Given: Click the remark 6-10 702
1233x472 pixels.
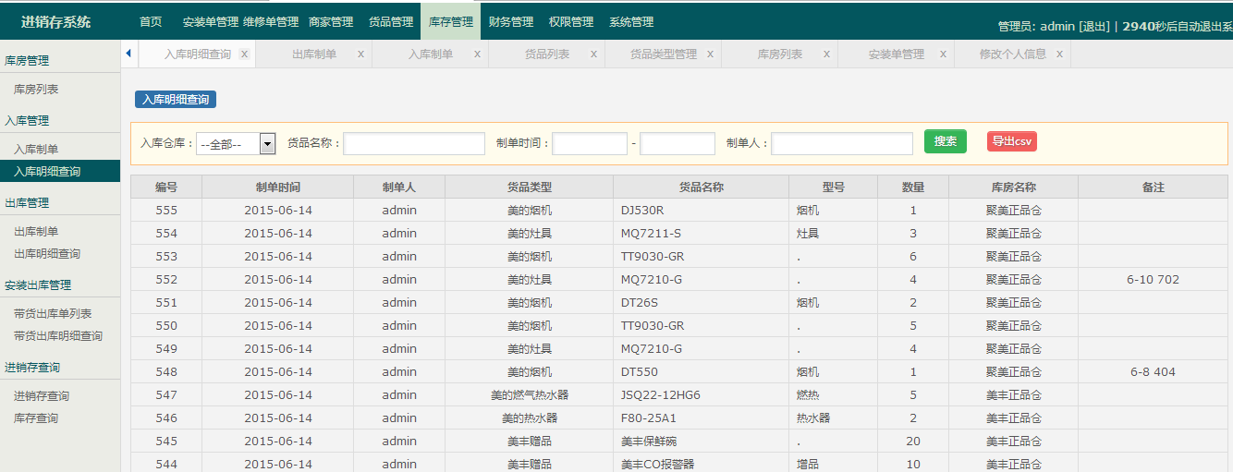Looking at the screenshot, I should click(x=1154, y=279).
